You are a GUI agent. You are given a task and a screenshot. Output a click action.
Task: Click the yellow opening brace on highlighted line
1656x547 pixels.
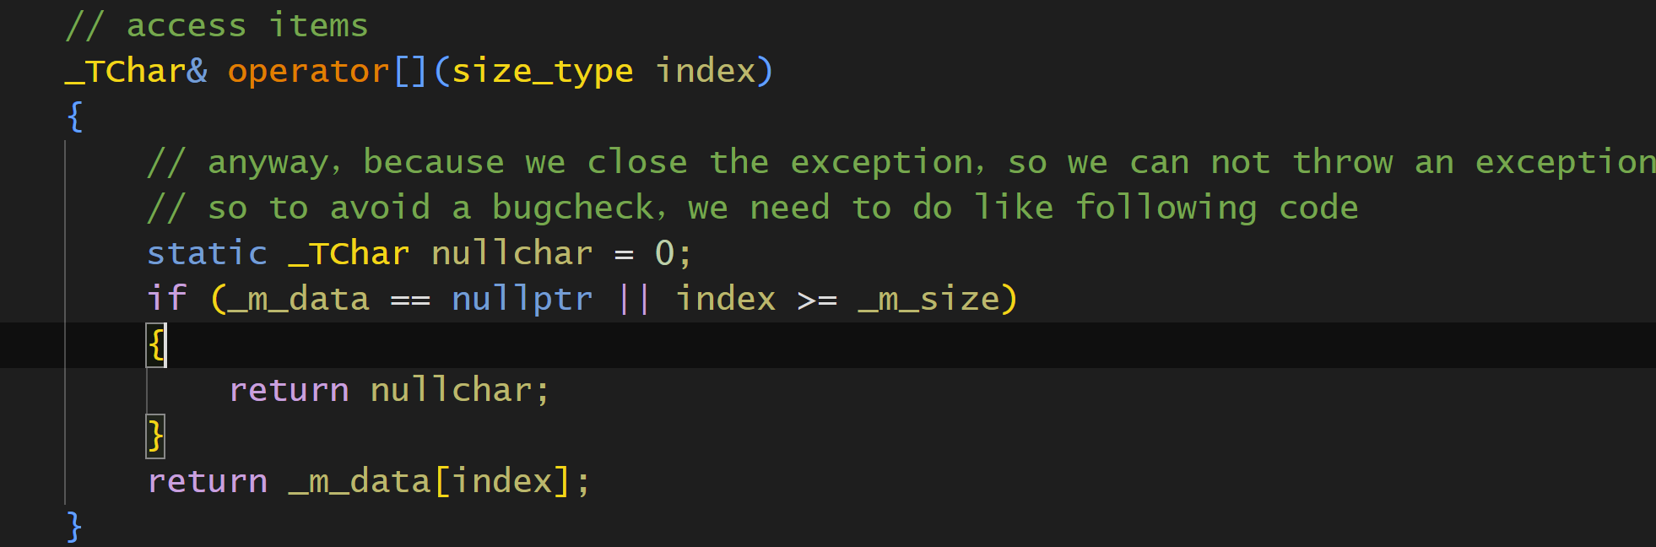click(x=156, y=344)
